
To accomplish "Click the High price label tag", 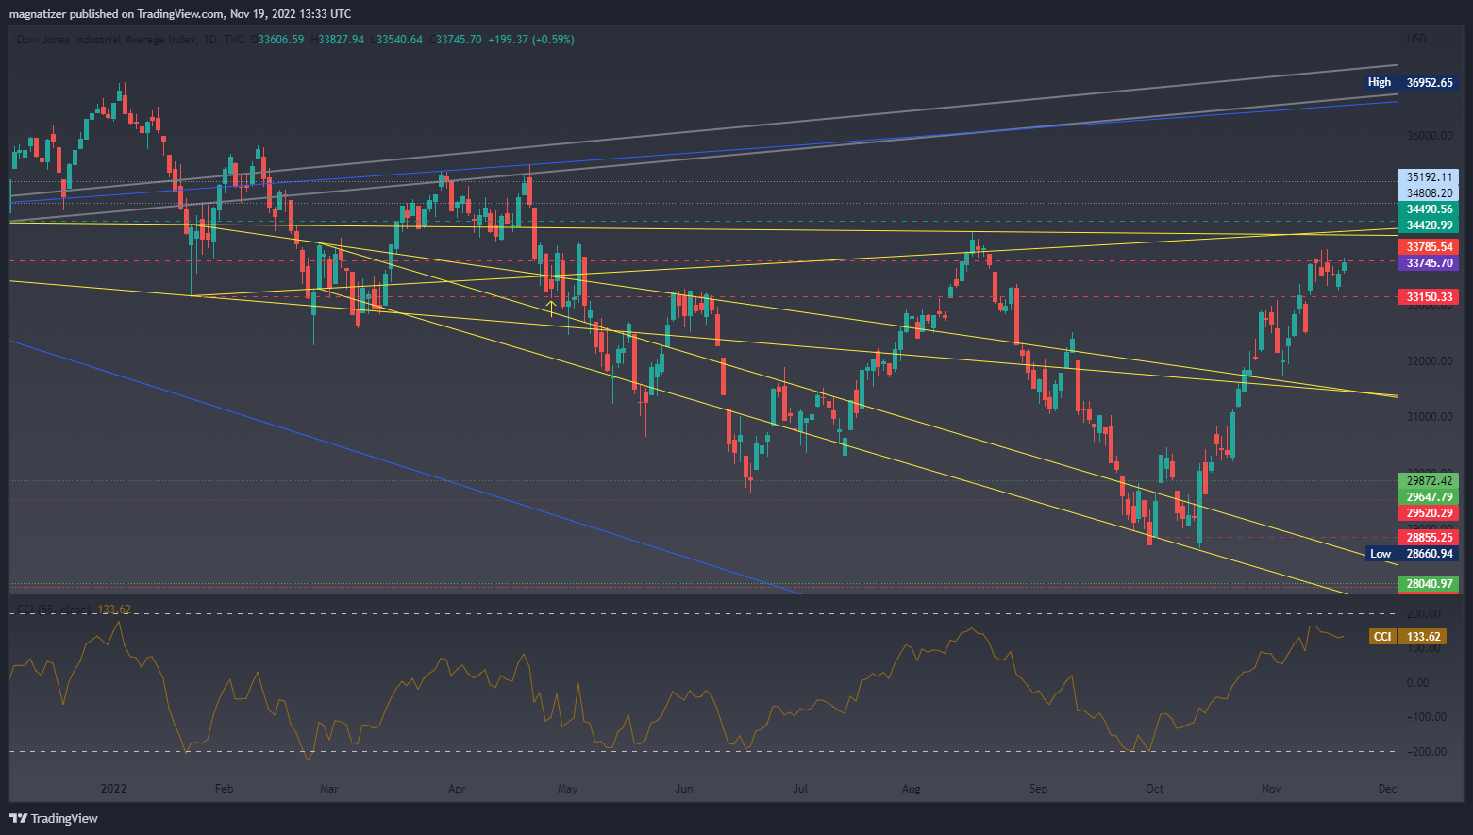I will (x=1379, y=82).
